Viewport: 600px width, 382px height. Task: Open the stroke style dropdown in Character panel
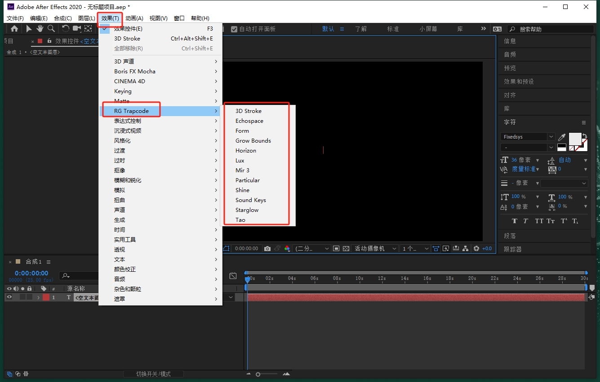(x=564, y=183)
